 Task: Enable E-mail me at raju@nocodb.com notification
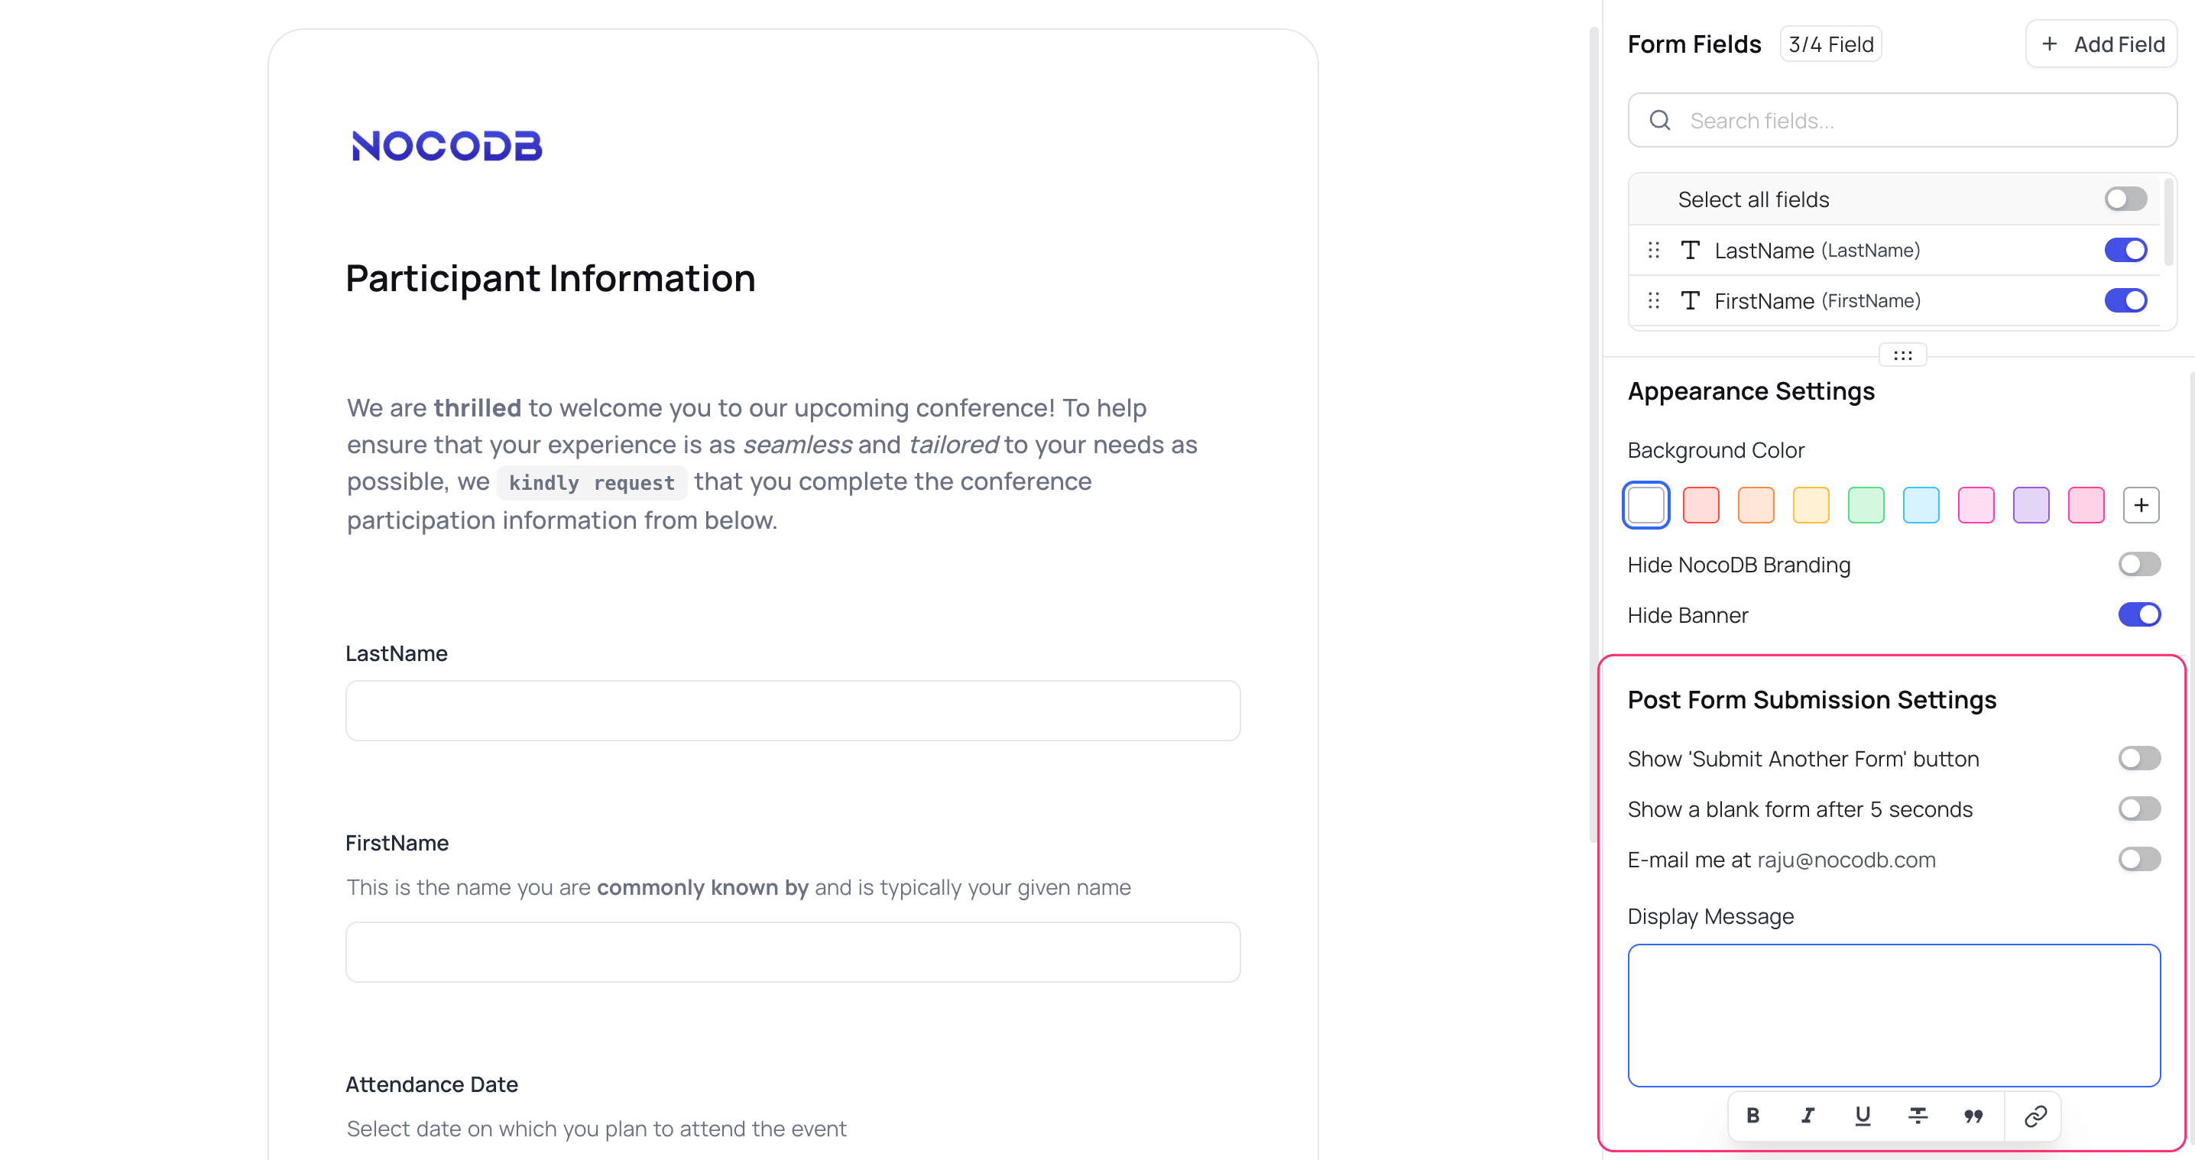point(2138,858)
